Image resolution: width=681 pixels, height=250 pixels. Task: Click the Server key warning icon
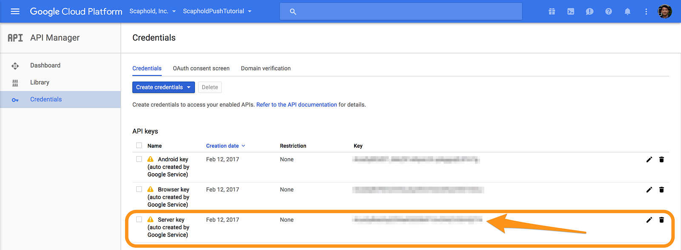(150, 219)
